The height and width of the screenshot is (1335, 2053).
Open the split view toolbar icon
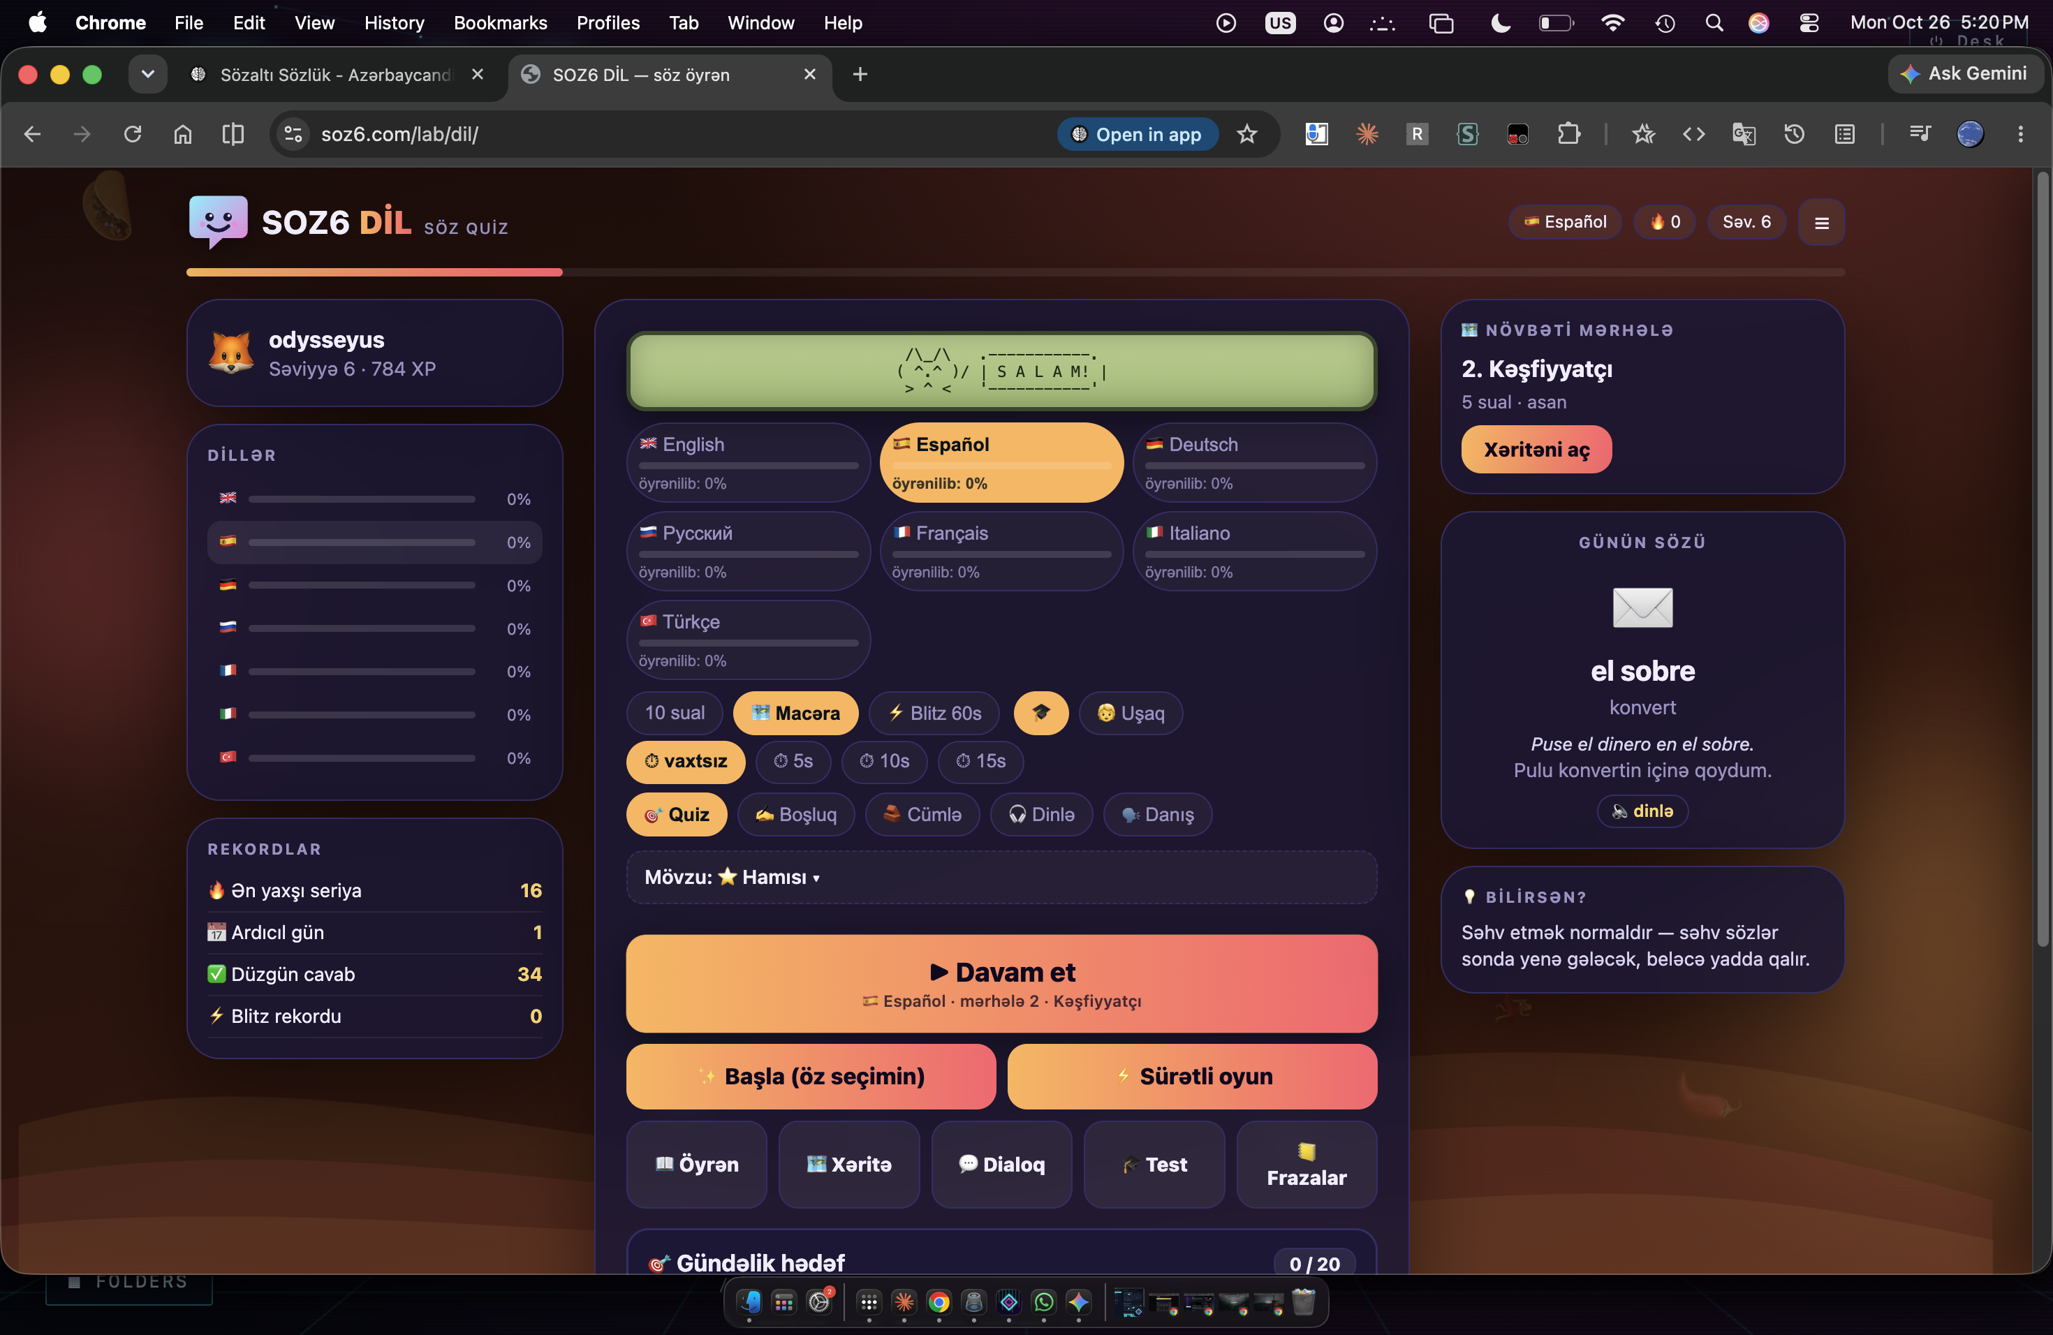(x=233, y=133)
